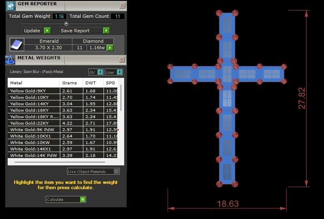Click the SPG column header
The height and width of the screenshot is (219, 324).
110,83
